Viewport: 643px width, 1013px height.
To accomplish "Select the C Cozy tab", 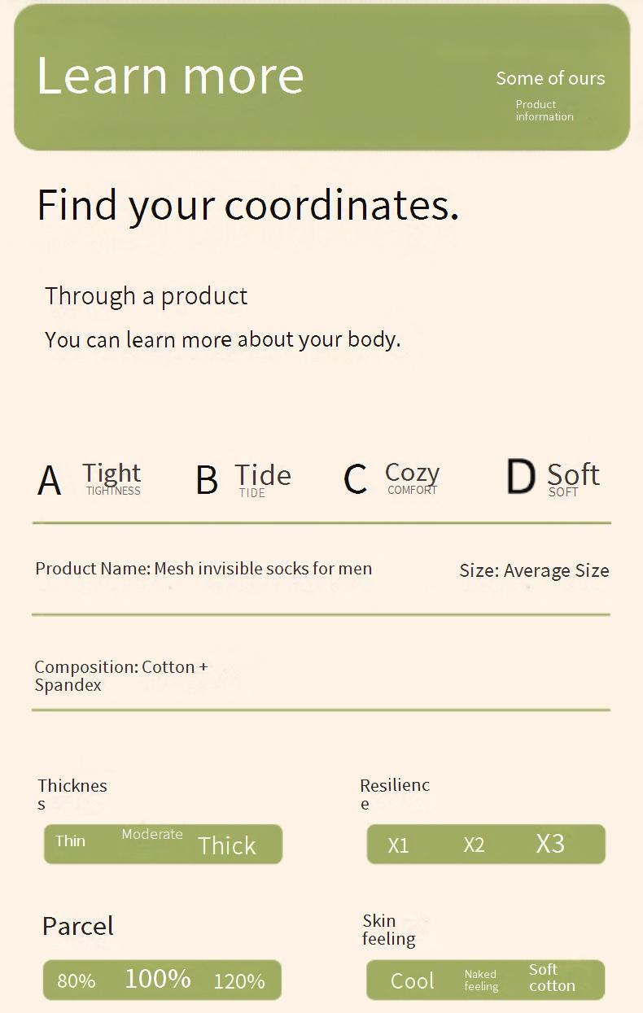I will 391,478.
